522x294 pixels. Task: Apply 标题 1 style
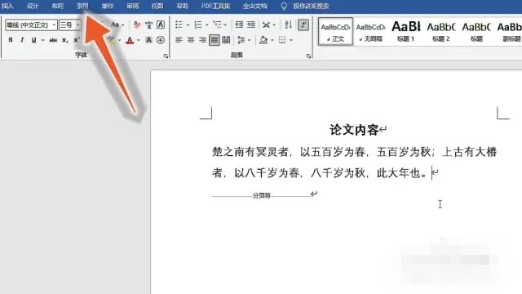tap(406, 31)
